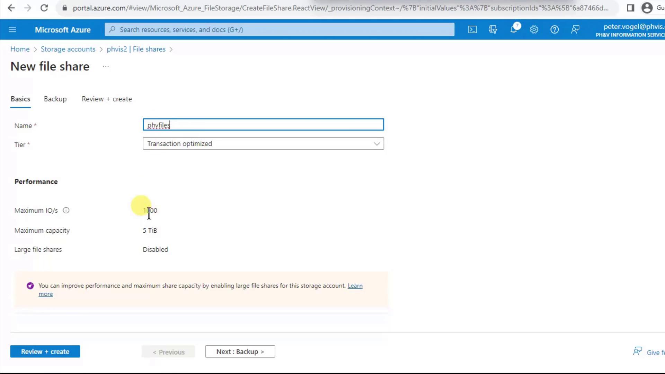Open portal settings gear

click(x=534, y=30)
